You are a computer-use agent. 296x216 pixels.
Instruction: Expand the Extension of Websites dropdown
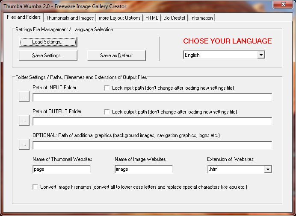268,169
